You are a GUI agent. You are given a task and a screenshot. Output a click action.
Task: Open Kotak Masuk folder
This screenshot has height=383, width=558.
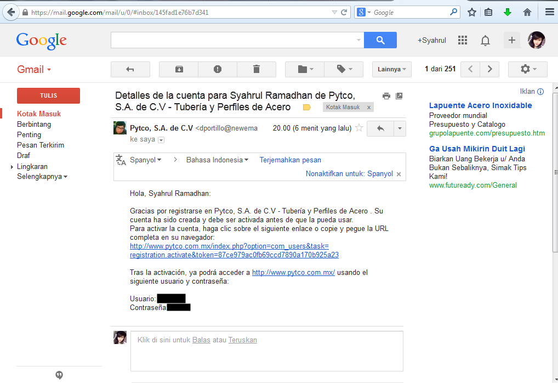pyautogui.click(x=39, y=114)
